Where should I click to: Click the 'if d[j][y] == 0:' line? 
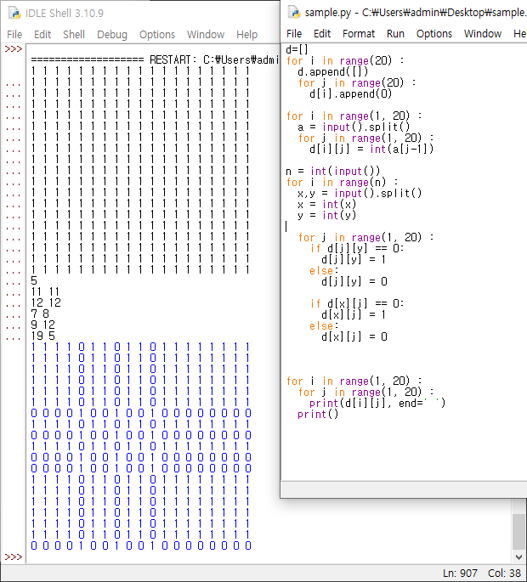tap(357, 248)
